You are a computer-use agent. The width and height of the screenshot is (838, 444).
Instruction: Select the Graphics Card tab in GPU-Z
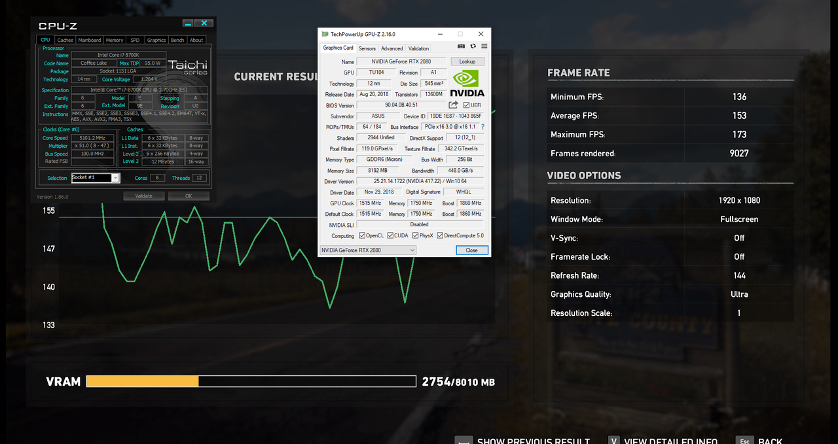tap(338, 48)
